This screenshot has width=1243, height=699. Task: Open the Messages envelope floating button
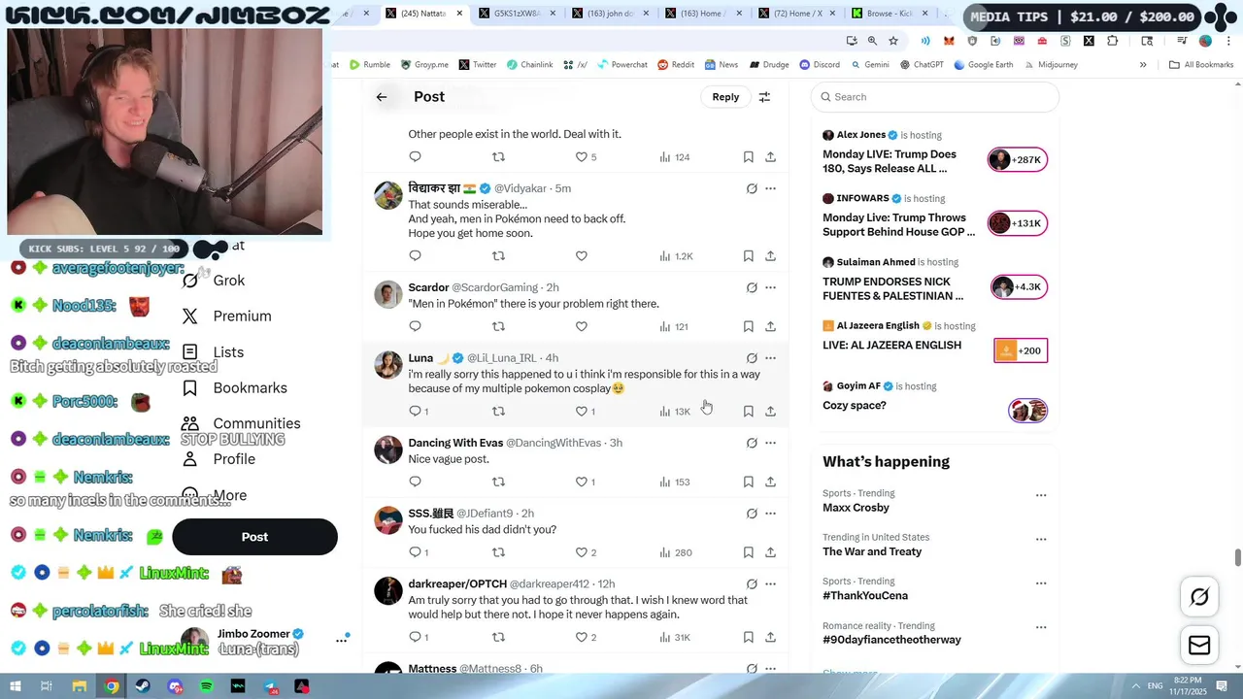[x=1199, y=646]
